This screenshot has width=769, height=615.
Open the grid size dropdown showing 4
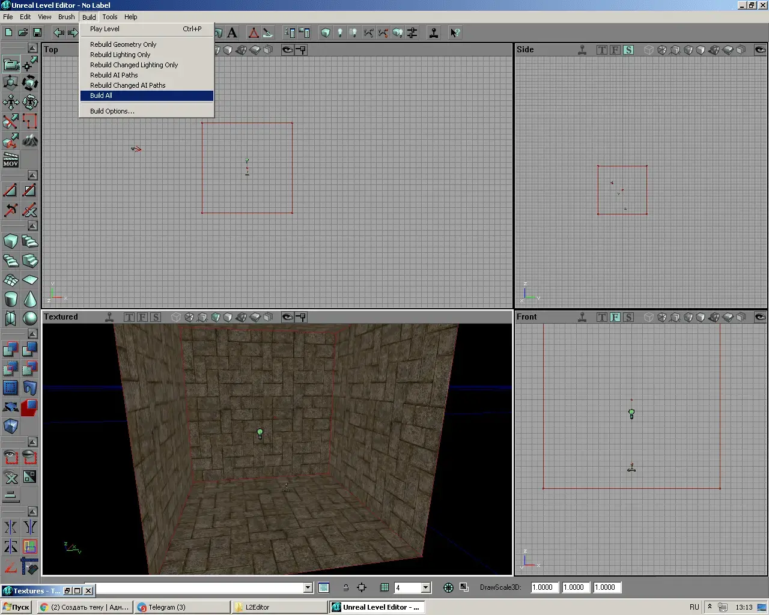click(x=426, y=587)
